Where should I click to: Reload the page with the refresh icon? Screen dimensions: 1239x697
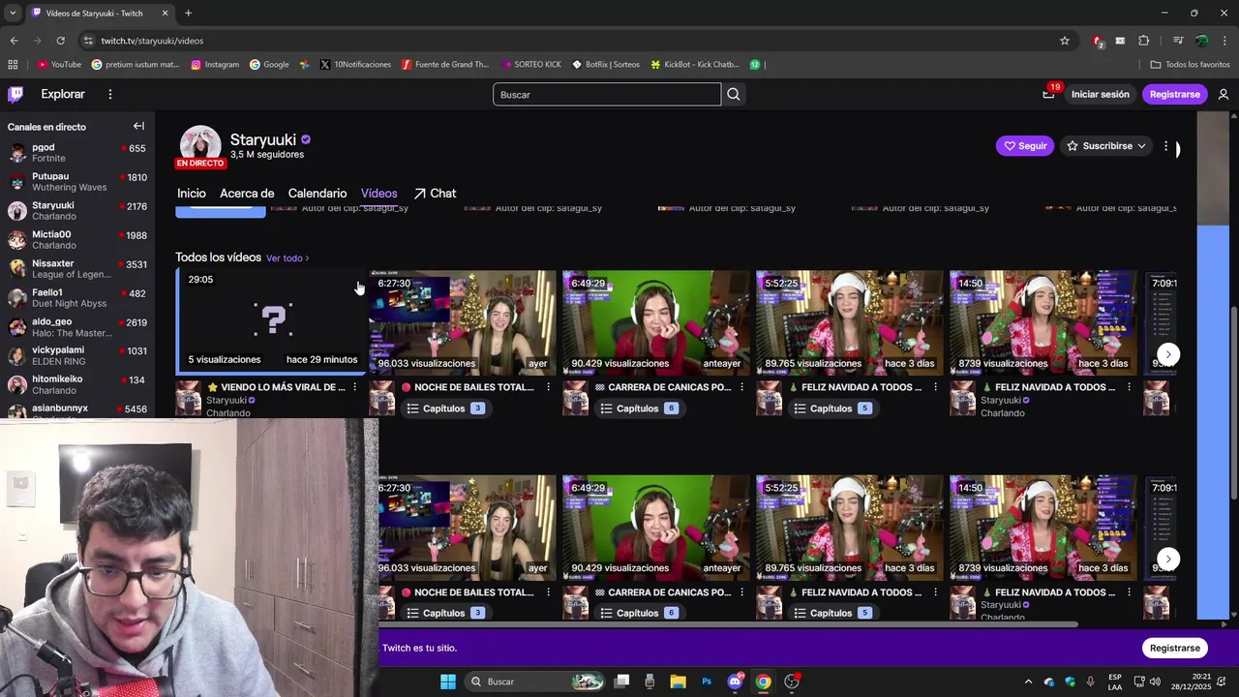[x=60, y=41]
